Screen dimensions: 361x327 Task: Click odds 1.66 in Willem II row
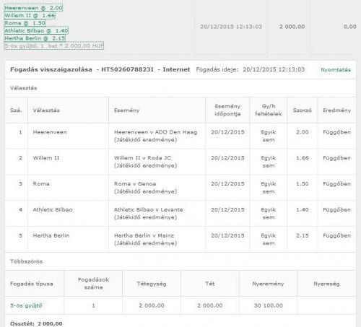point(303,158)
